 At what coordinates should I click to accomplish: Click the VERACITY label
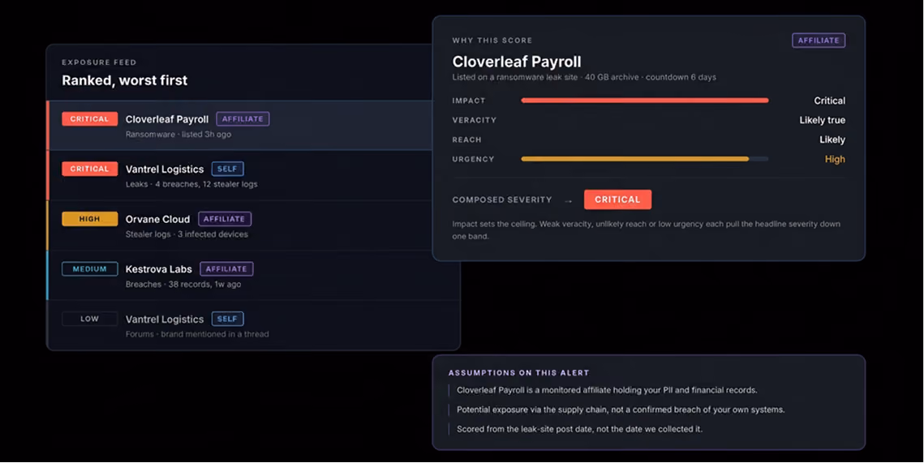click(474, 120)
